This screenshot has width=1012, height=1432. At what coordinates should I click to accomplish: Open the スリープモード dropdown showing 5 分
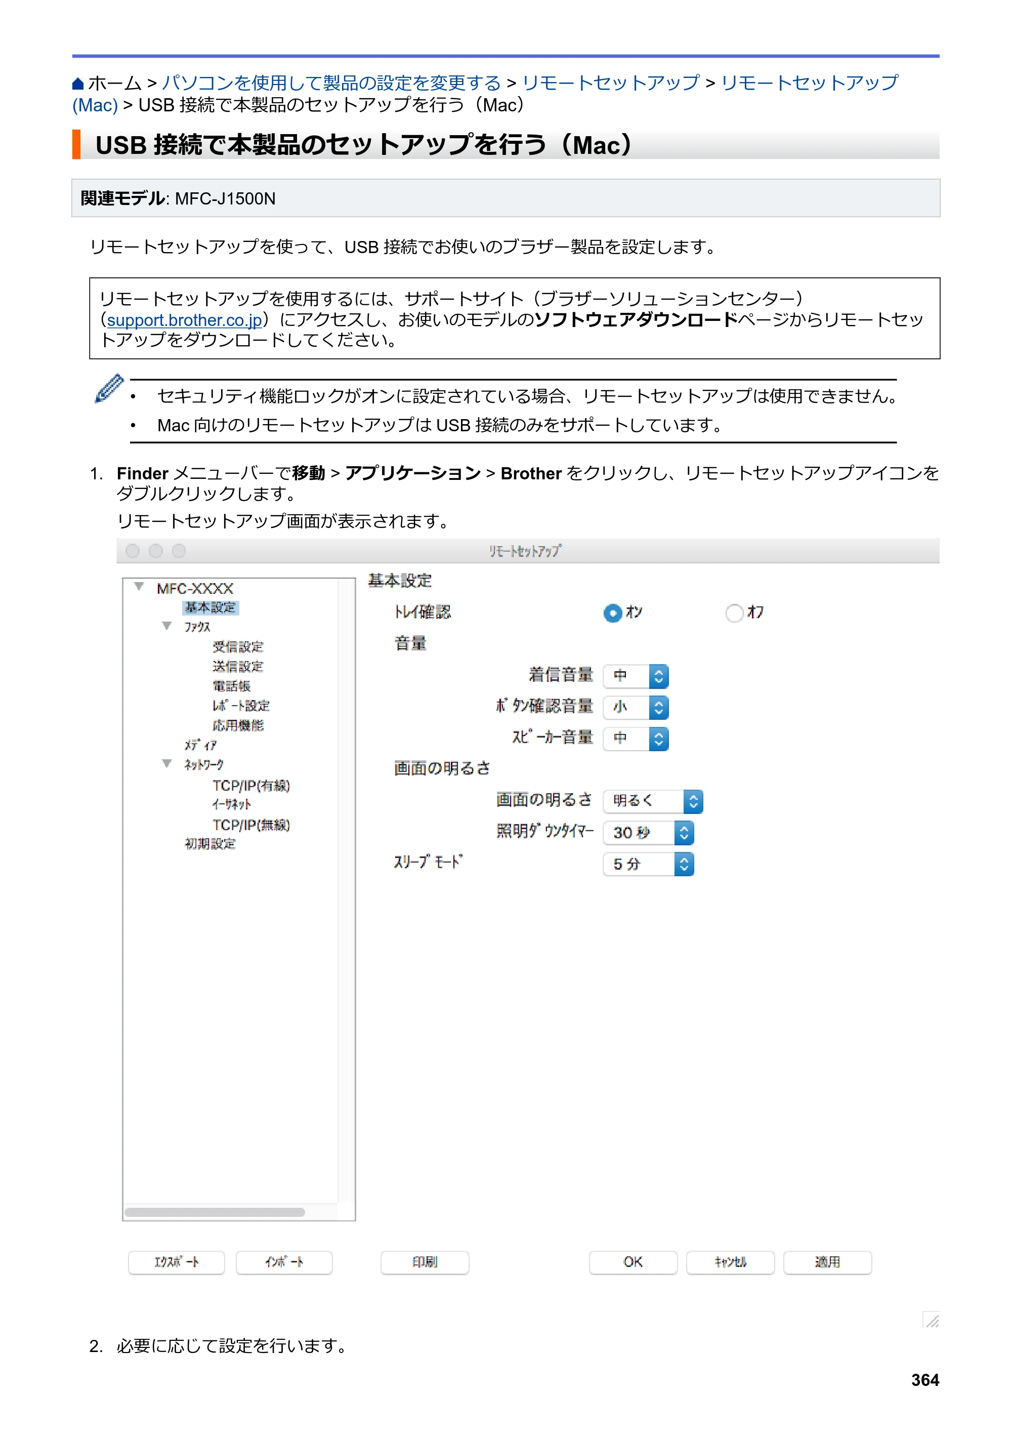click(x=649, y=865)
